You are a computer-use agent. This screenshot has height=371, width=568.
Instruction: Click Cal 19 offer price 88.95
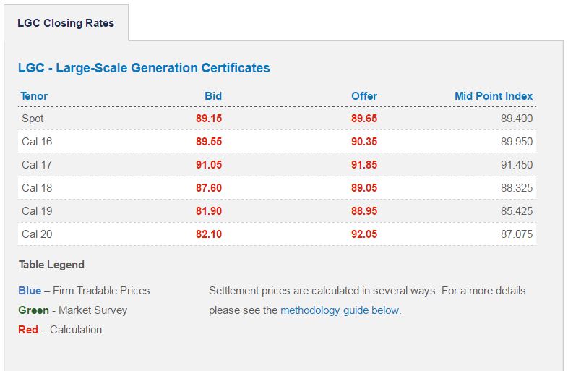[x=364, y=211]
